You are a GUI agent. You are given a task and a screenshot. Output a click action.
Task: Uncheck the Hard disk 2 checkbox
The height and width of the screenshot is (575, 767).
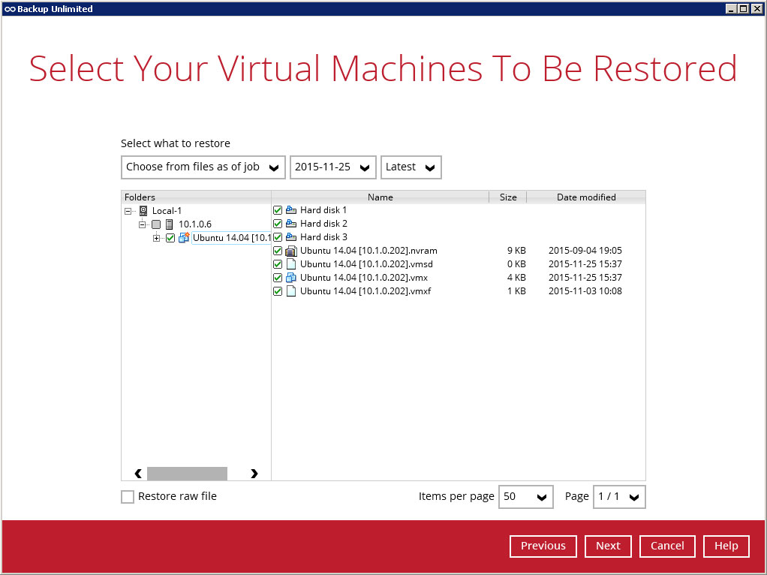pos(278,224)
